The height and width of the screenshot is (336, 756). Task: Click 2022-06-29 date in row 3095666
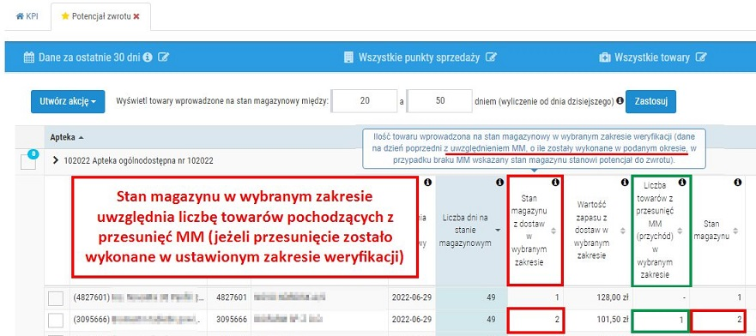click(x=412, y=320)
